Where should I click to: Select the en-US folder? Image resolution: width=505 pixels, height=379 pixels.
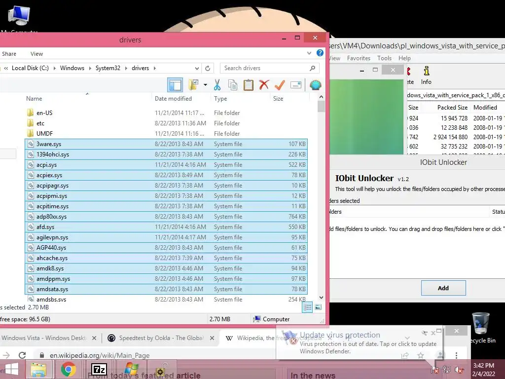click(x=166, y=113)
